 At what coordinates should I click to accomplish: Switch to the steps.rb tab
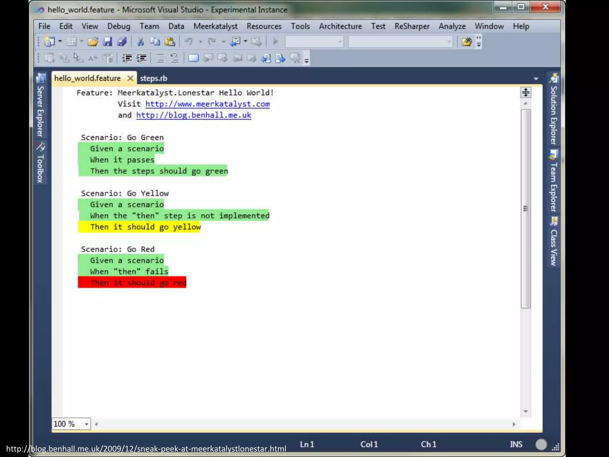(x=153, y=79)
